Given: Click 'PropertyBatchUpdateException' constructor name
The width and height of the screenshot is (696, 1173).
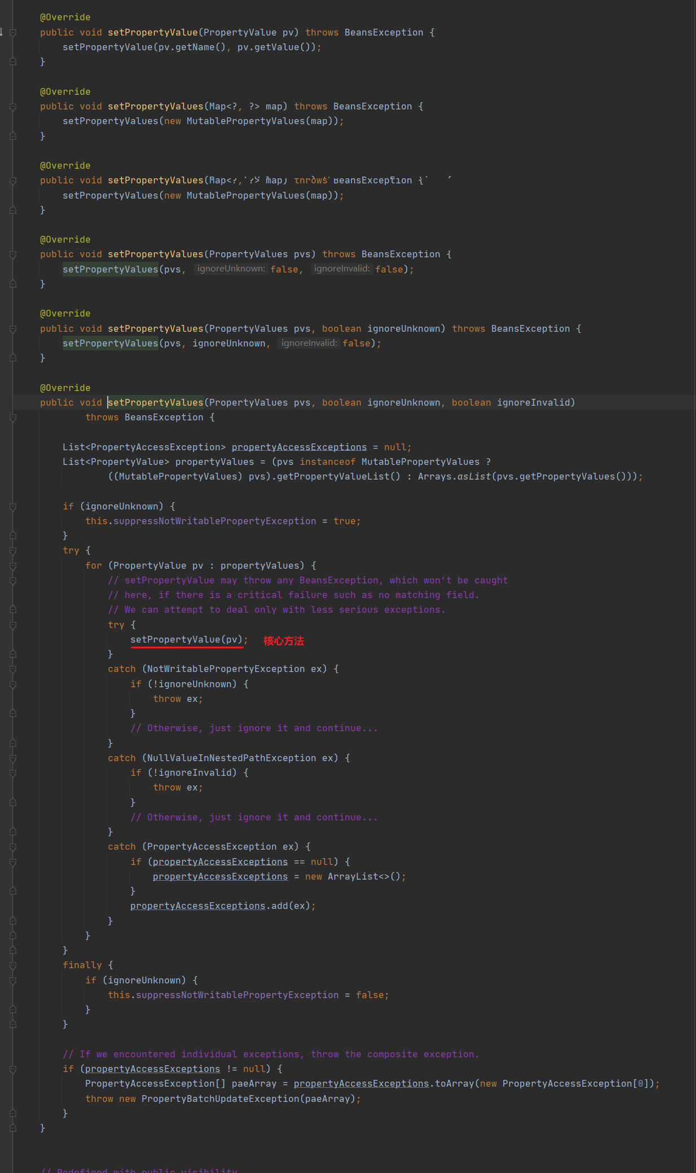Looking at the screenshot, I should pos(220,1099).
